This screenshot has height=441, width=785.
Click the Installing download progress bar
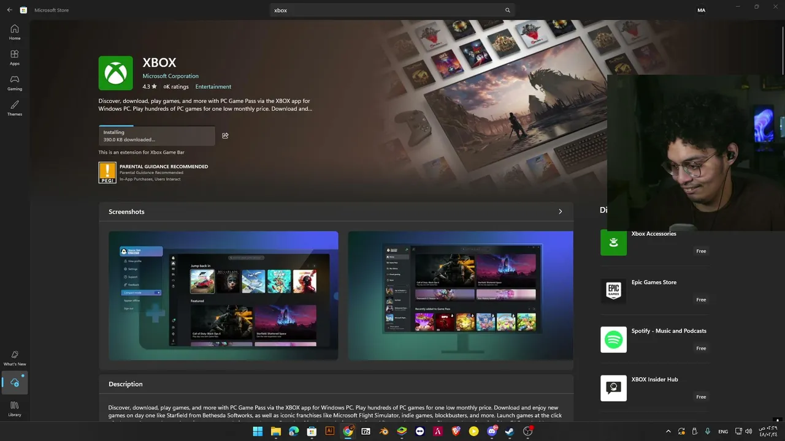click(157, 135)
